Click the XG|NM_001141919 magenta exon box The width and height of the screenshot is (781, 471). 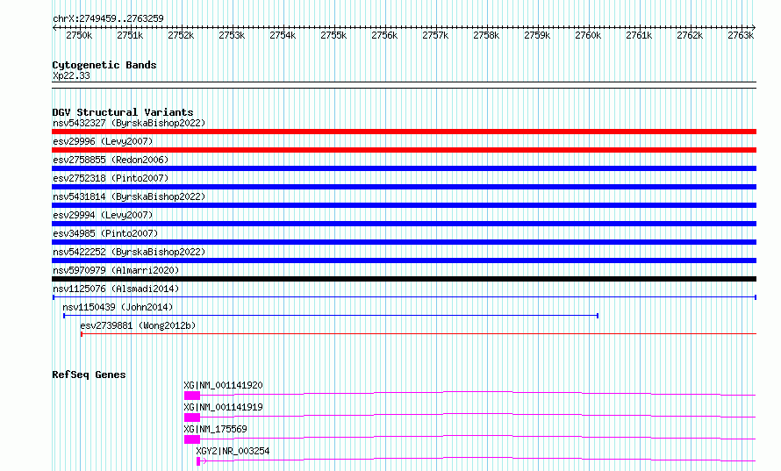(192, 417)
